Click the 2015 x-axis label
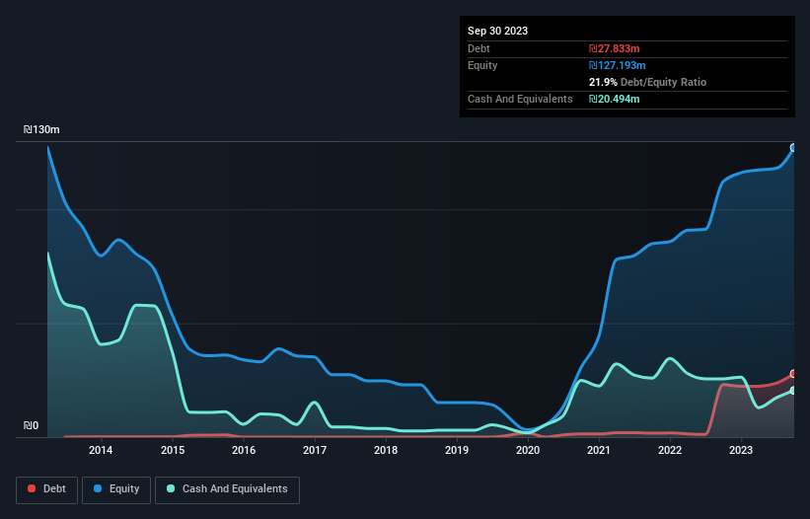The width and height of the screenshot is (810, 519). pyautogui.click(x=173, y=450)
